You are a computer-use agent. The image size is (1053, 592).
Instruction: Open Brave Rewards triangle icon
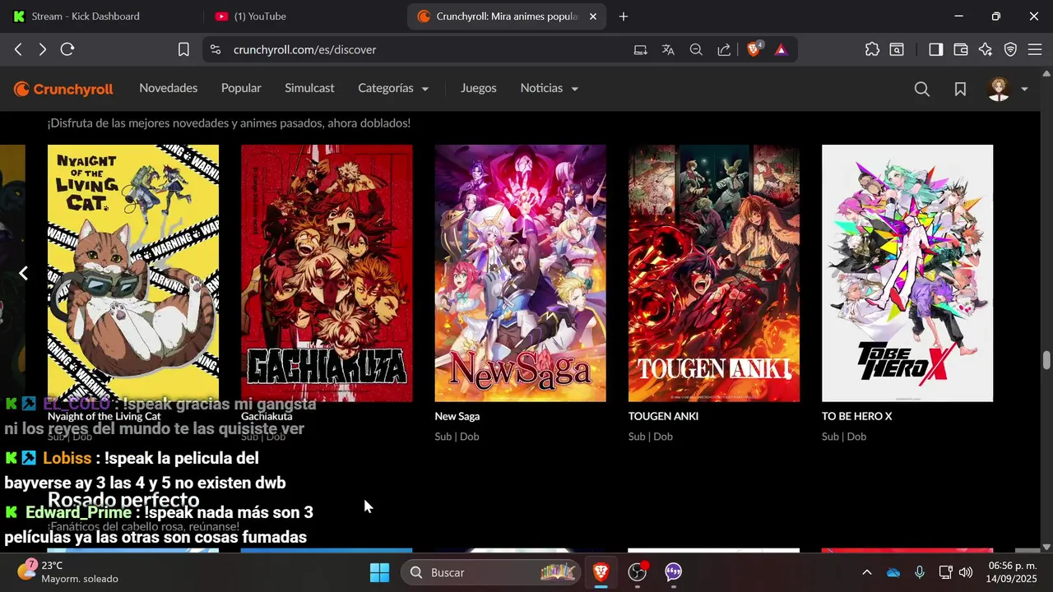coord(781,49)
